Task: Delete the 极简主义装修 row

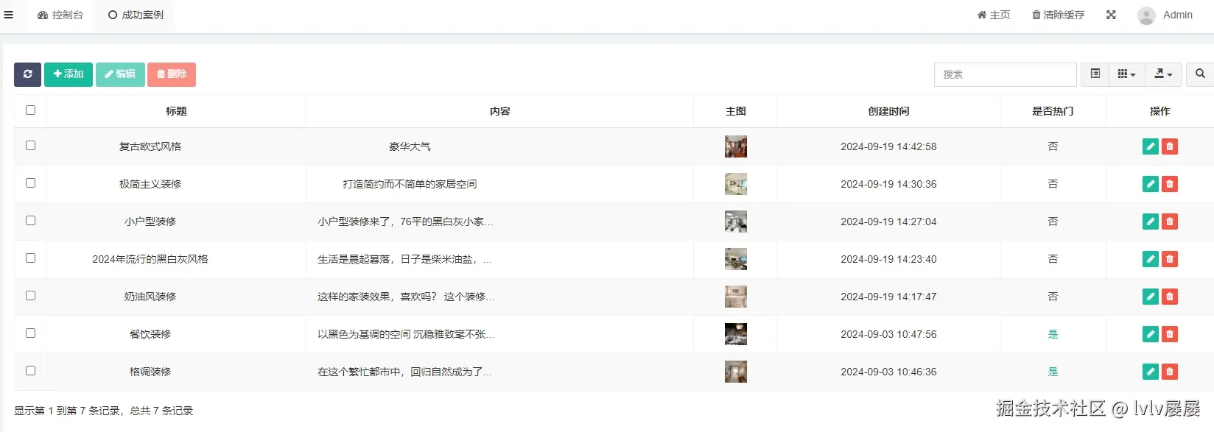Action: coord(1170,184)
